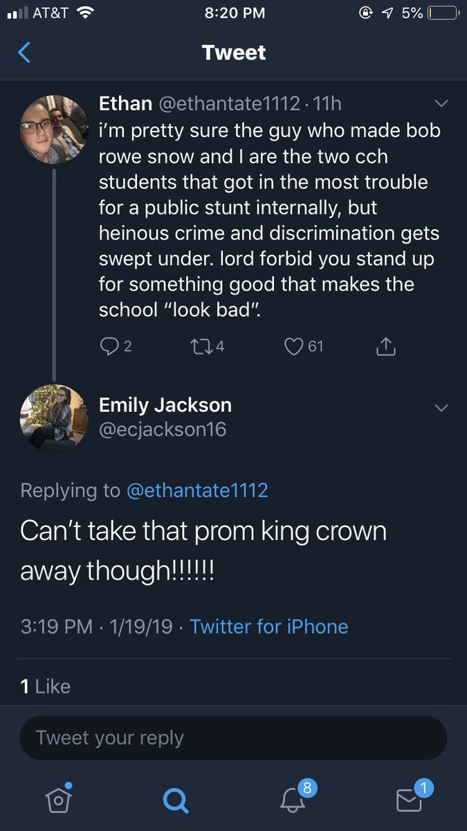Open the Twitter for iPhone link
Screen dimensions: 467x831
[269, 627]
